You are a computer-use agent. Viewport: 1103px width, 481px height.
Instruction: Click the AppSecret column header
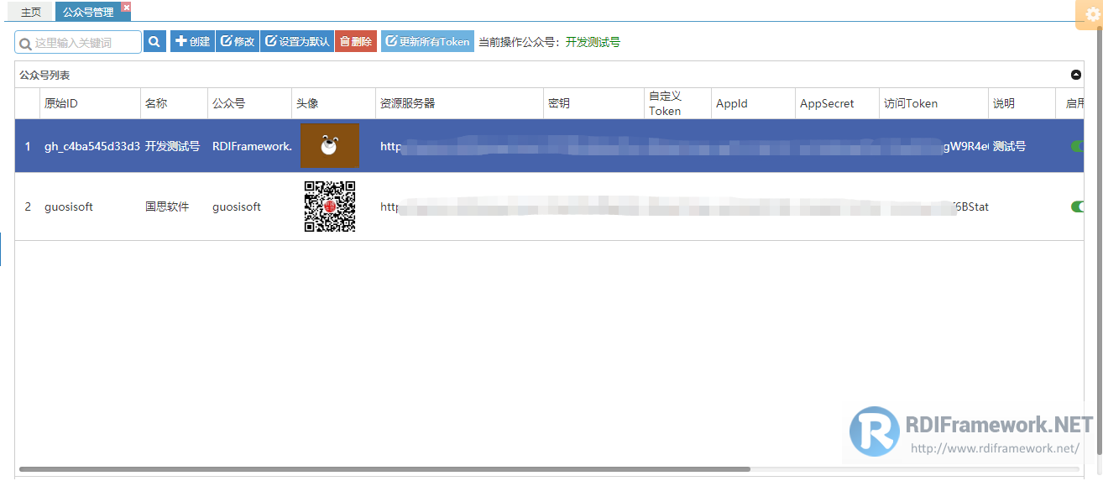(x=837, y=104)
